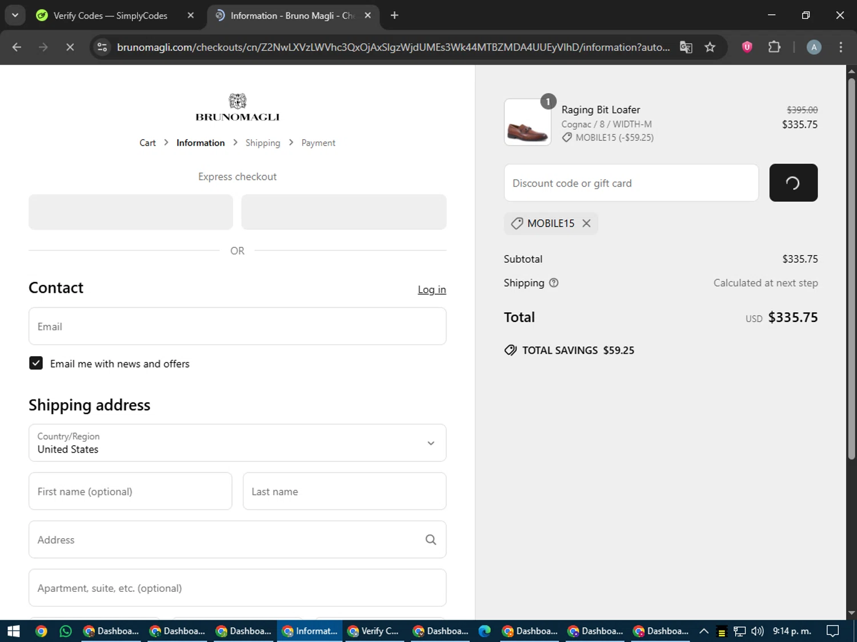Click the Bruno Magli logo
Viewport: 857px width, 642px height.
coord(237,108)
